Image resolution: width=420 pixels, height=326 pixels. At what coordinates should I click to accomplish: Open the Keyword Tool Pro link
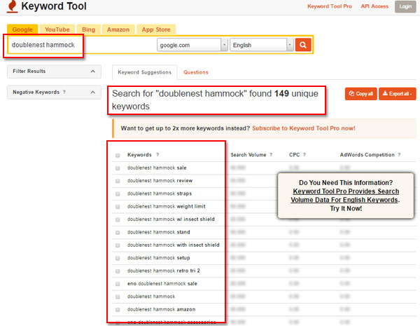pyautogui.click(x=330, y=6)
